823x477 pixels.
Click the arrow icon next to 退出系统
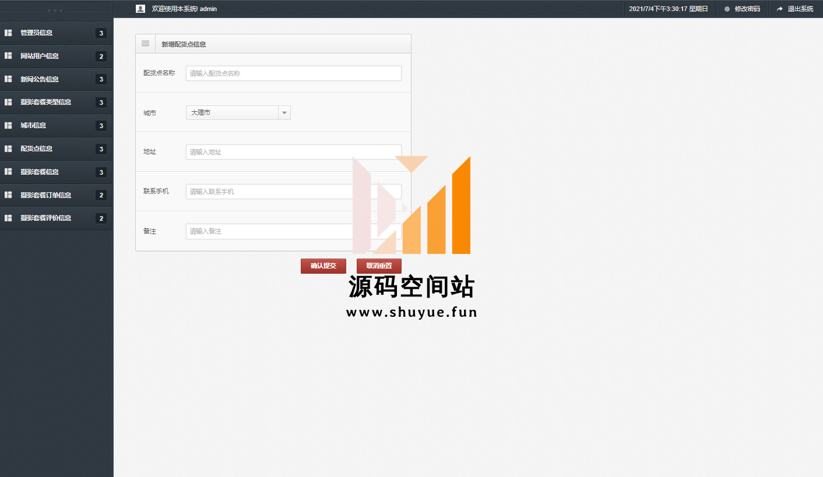(x=780, y=9)
